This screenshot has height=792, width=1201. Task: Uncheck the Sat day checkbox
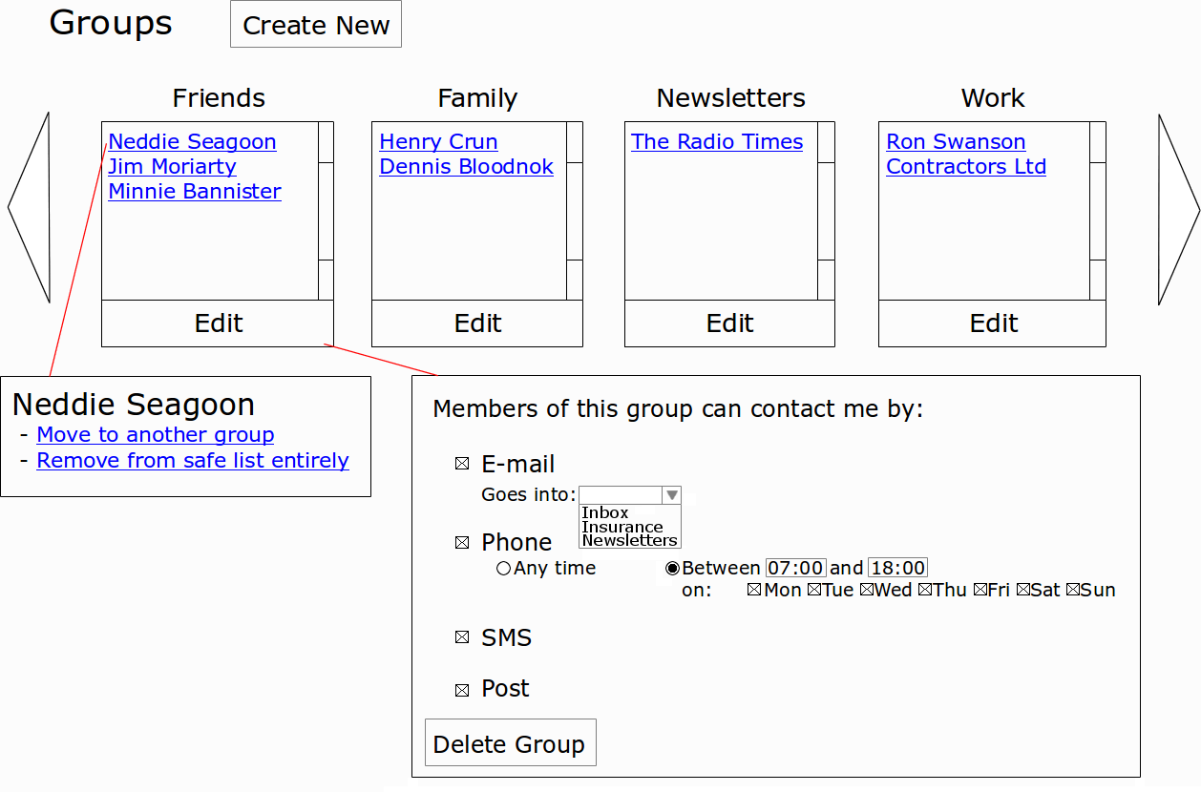1022,591
